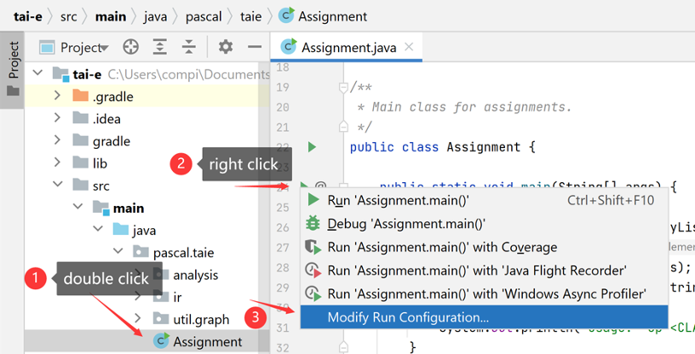This screenshot has height=354, width=695.
Task: Click the Java Flight Recorder icon in context menu
Action: click(x=313, y=271)
